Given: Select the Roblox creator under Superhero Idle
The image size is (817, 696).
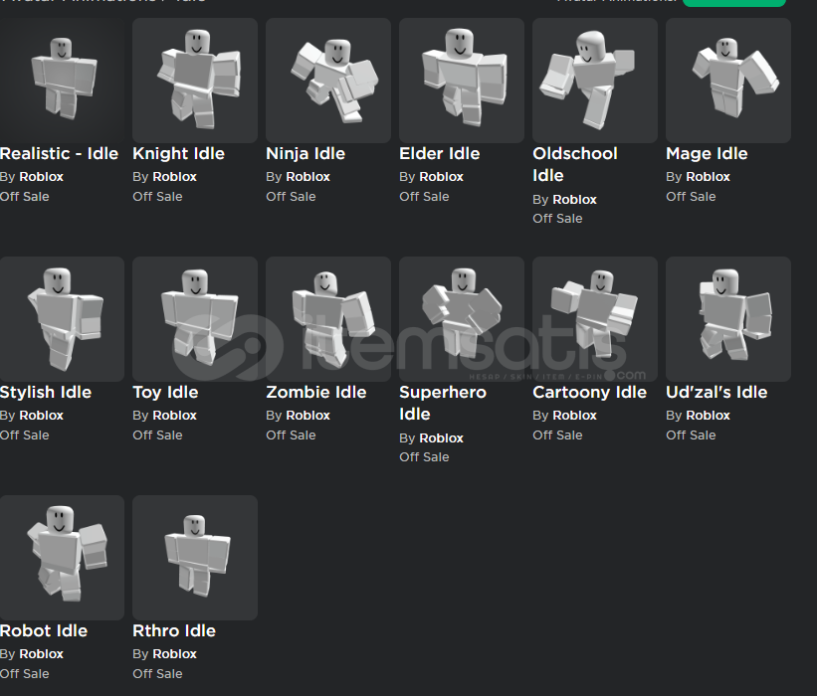Looking at the screenshot, I should coord(441,438).
